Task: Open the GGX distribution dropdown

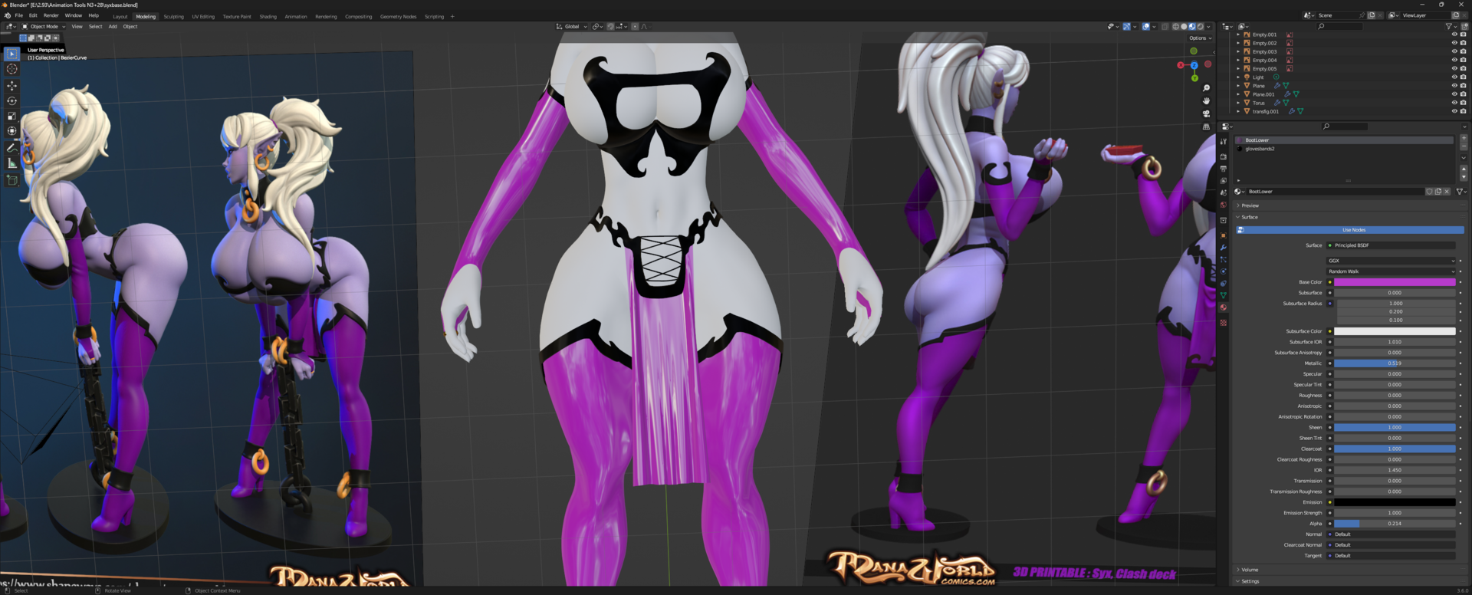Action: pyautogui.click(x=1391, y=261)
